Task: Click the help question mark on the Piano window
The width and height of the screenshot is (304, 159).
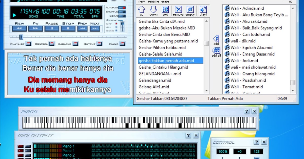Action: coord(246,111)
